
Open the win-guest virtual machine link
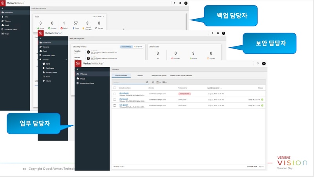(x=123, y=105)
